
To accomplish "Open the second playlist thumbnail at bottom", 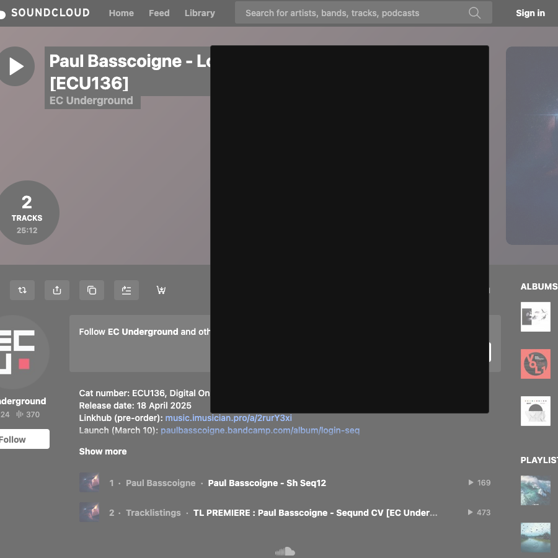I will [x=536, y=538].
